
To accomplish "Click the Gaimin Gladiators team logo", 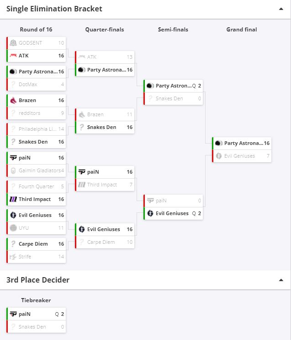I will pos(13,170).
